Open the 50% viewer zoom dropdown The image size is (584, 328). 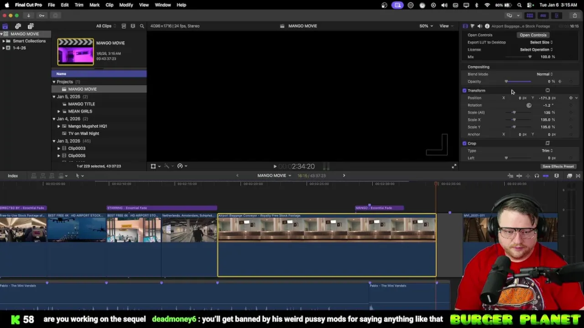point(426,26)
